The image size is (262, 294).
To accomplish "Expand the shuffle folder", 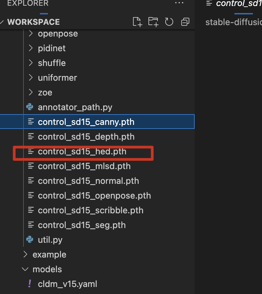I will tap(30, 63).
